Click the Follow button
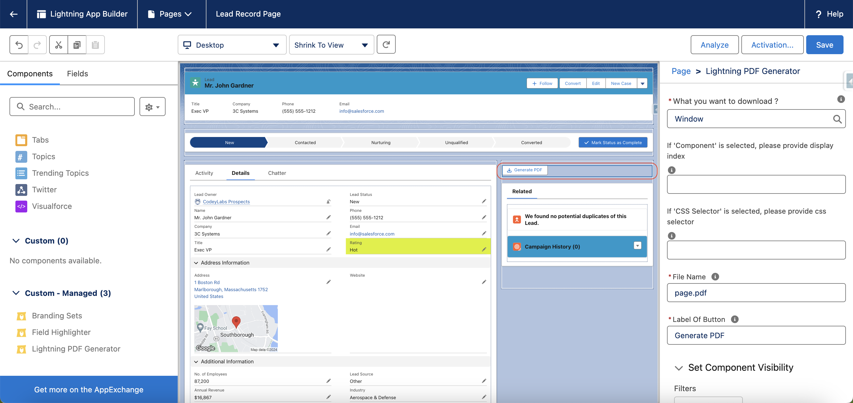The width and height of the screenshot is (853, 403). point(542,83)
